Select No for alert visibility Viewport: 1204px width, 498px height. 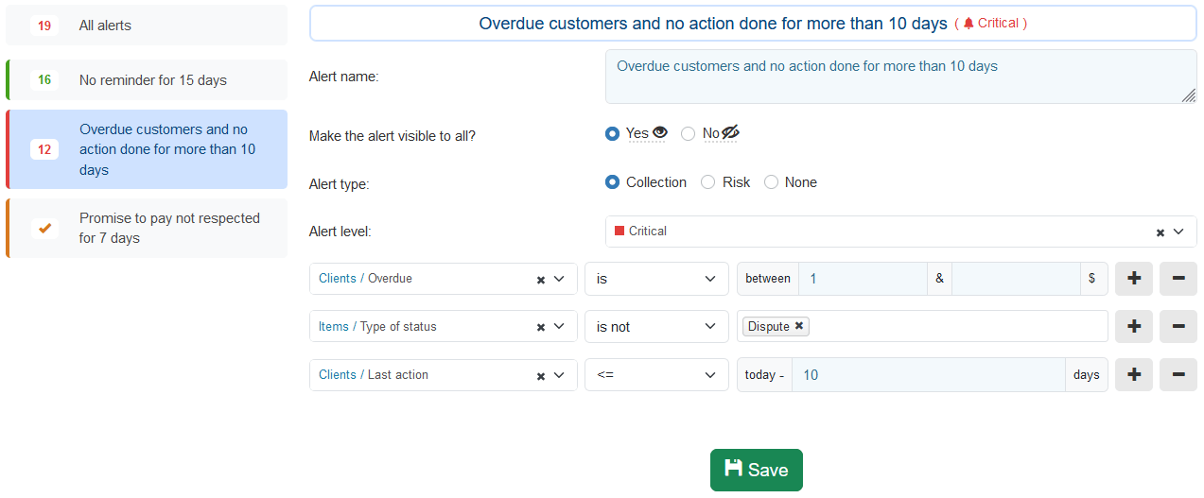tap(689, 134)
